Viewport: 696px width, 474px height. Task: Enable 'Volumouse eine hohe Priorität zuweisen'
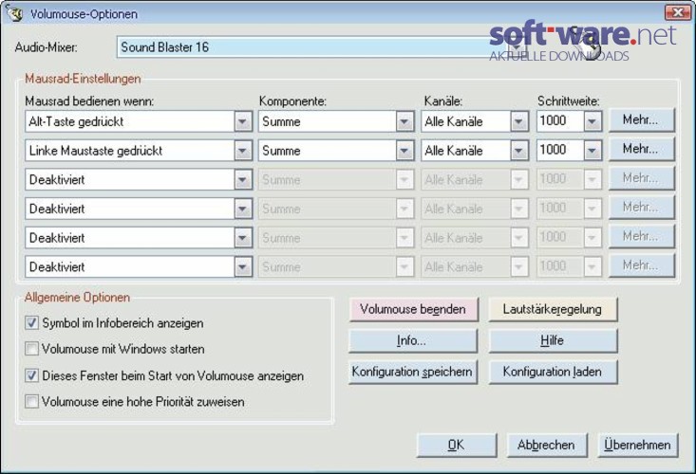32,402
